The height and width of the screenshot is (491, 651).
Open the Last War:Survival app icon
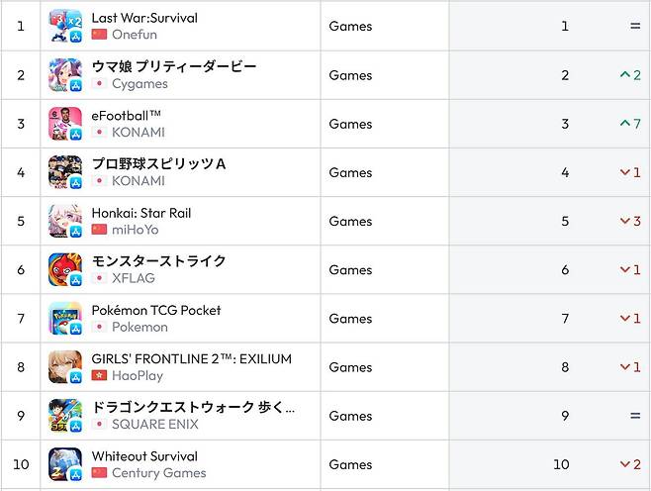(x=65, y=26)
